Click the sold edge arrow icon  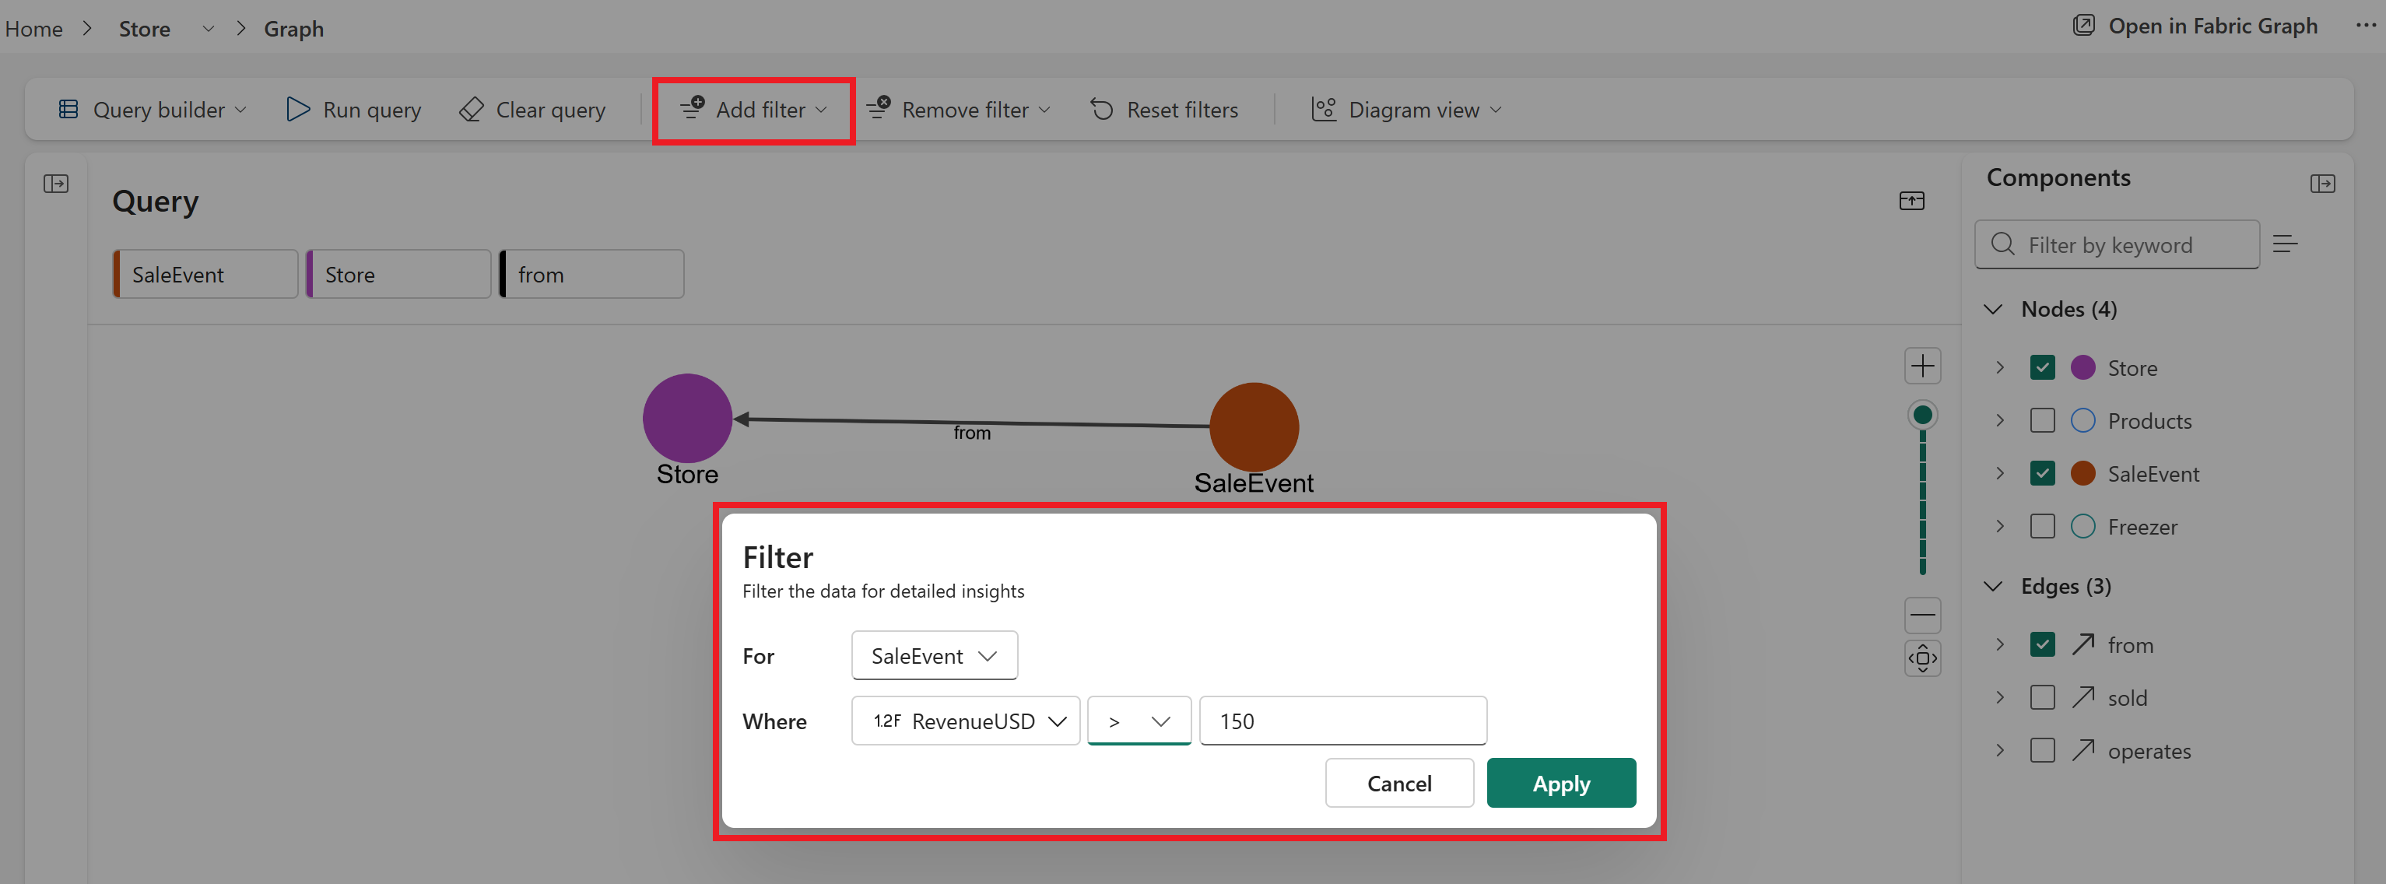point(2082,696)
